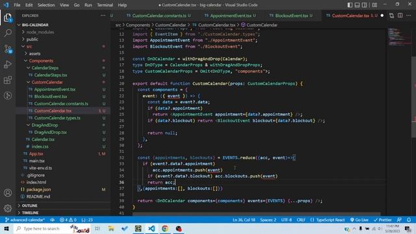
Task: Open the Source Control view
Action: 8,49
